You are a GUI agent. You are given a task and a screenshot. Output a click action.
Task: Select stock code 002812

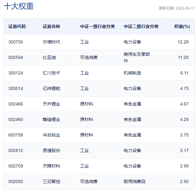point(16,151)
